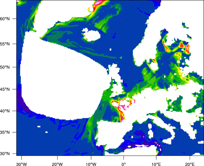Click the 10°W longitude label
204x166 pixels.
pos(91,164)
